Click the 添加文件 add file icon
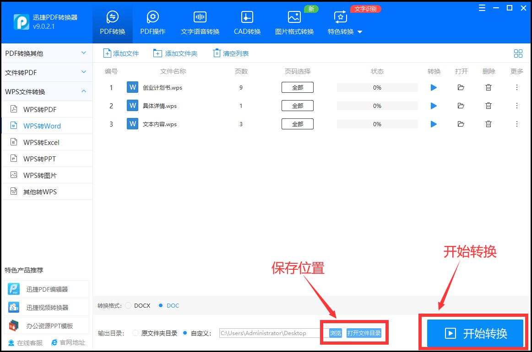This screenshot has height=352, width=532. pos(107,53)
